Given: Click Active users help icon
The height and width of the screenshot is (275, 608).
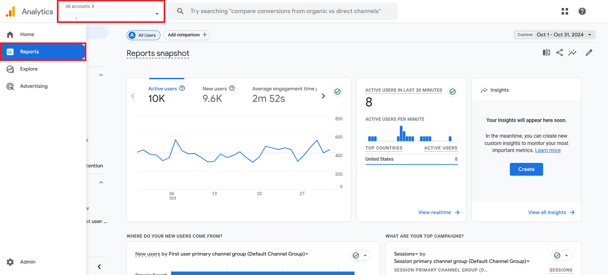Looking at the screenshot, I should tap(182, 88).
